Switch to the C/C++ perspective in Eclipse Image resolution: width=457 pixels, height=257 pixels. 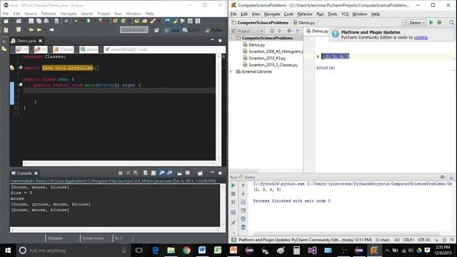pyautogui.click(x=191, y=30)
